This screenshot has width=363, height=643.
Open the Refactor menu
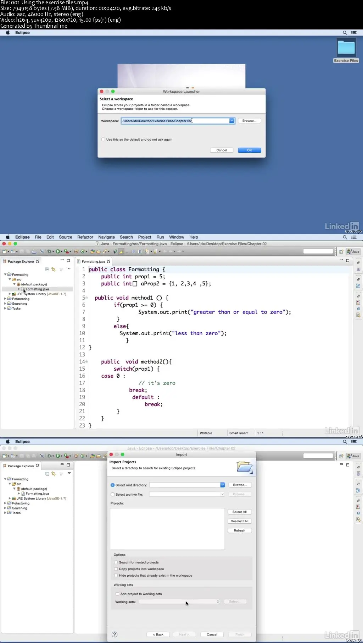(x=85, y=237)
